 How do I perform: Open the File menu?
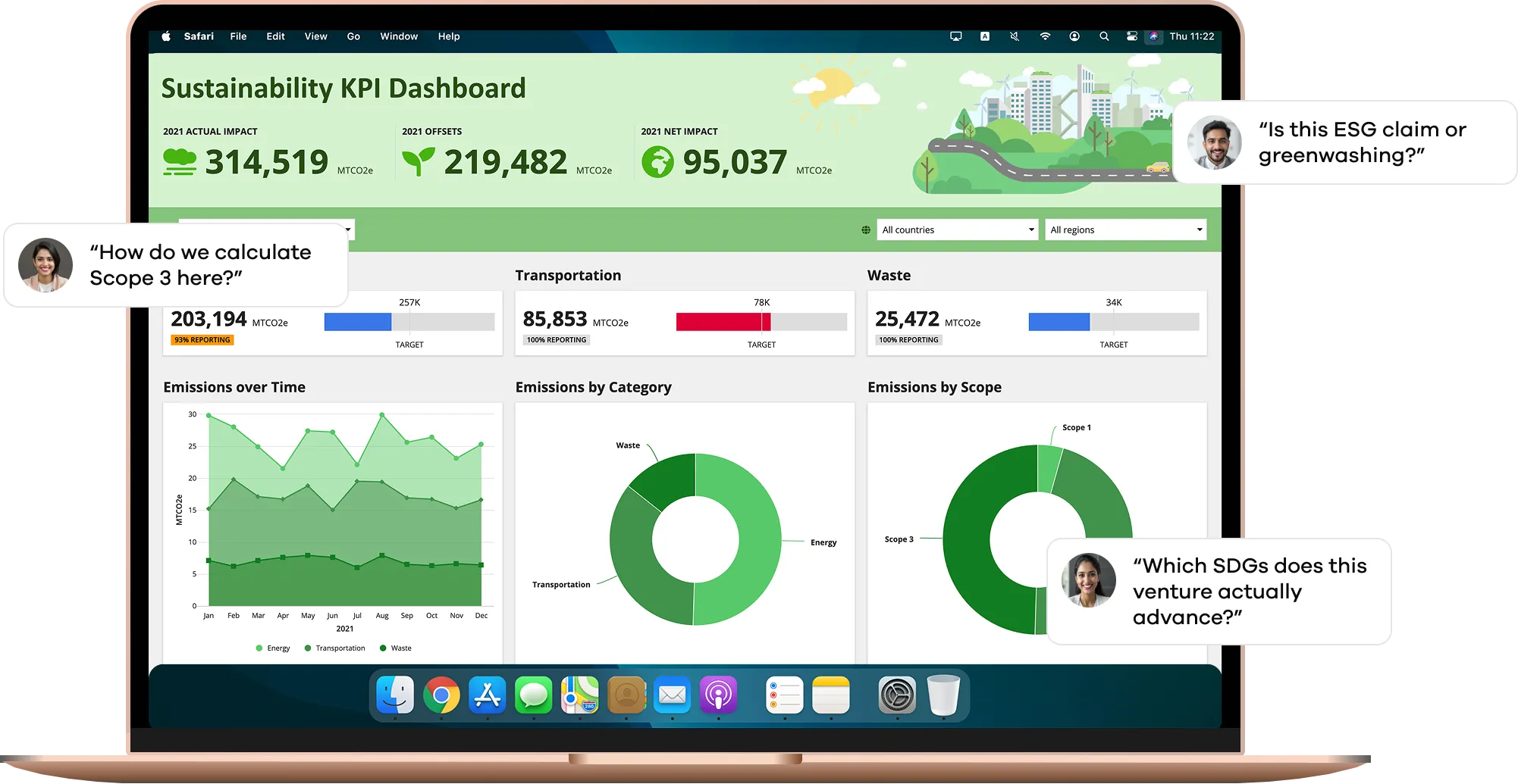coord(238,36)
